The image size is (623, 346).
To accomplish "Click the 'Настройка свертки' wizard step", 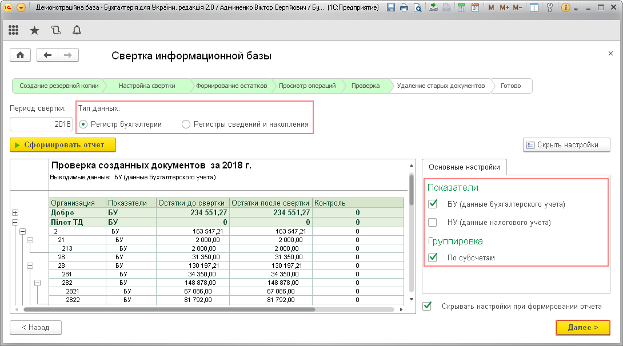I will pos(147,86).
